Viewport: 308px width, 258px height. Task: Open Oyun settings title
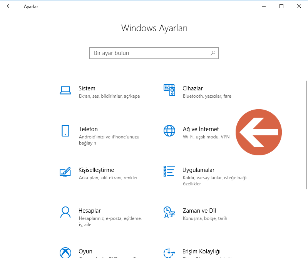click(x=85, y=251)
